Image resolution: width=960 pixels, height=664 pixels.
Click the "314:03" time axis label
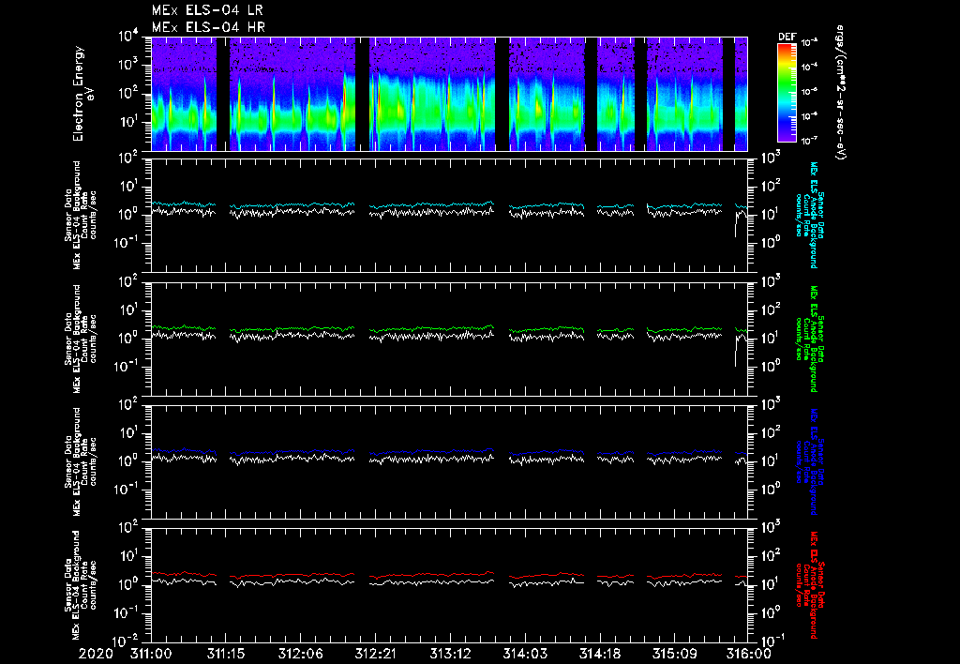pos(525,654)
